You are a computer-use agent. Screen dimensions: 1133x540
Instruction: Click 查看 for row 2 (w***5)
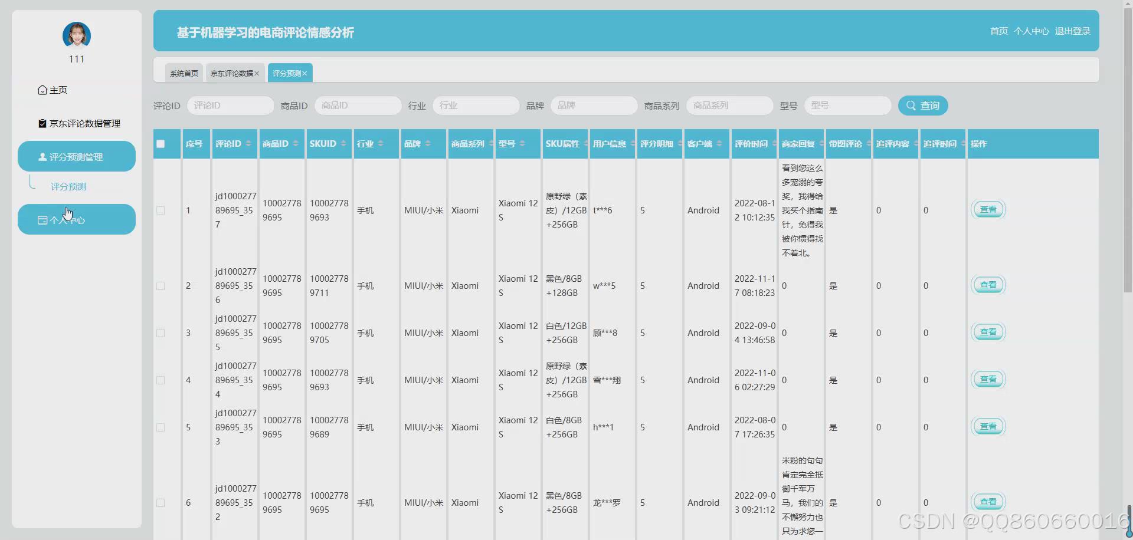coord(988,285)
